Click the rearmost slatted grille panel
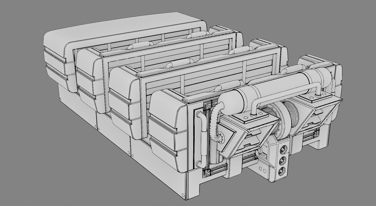 point(138,43)
